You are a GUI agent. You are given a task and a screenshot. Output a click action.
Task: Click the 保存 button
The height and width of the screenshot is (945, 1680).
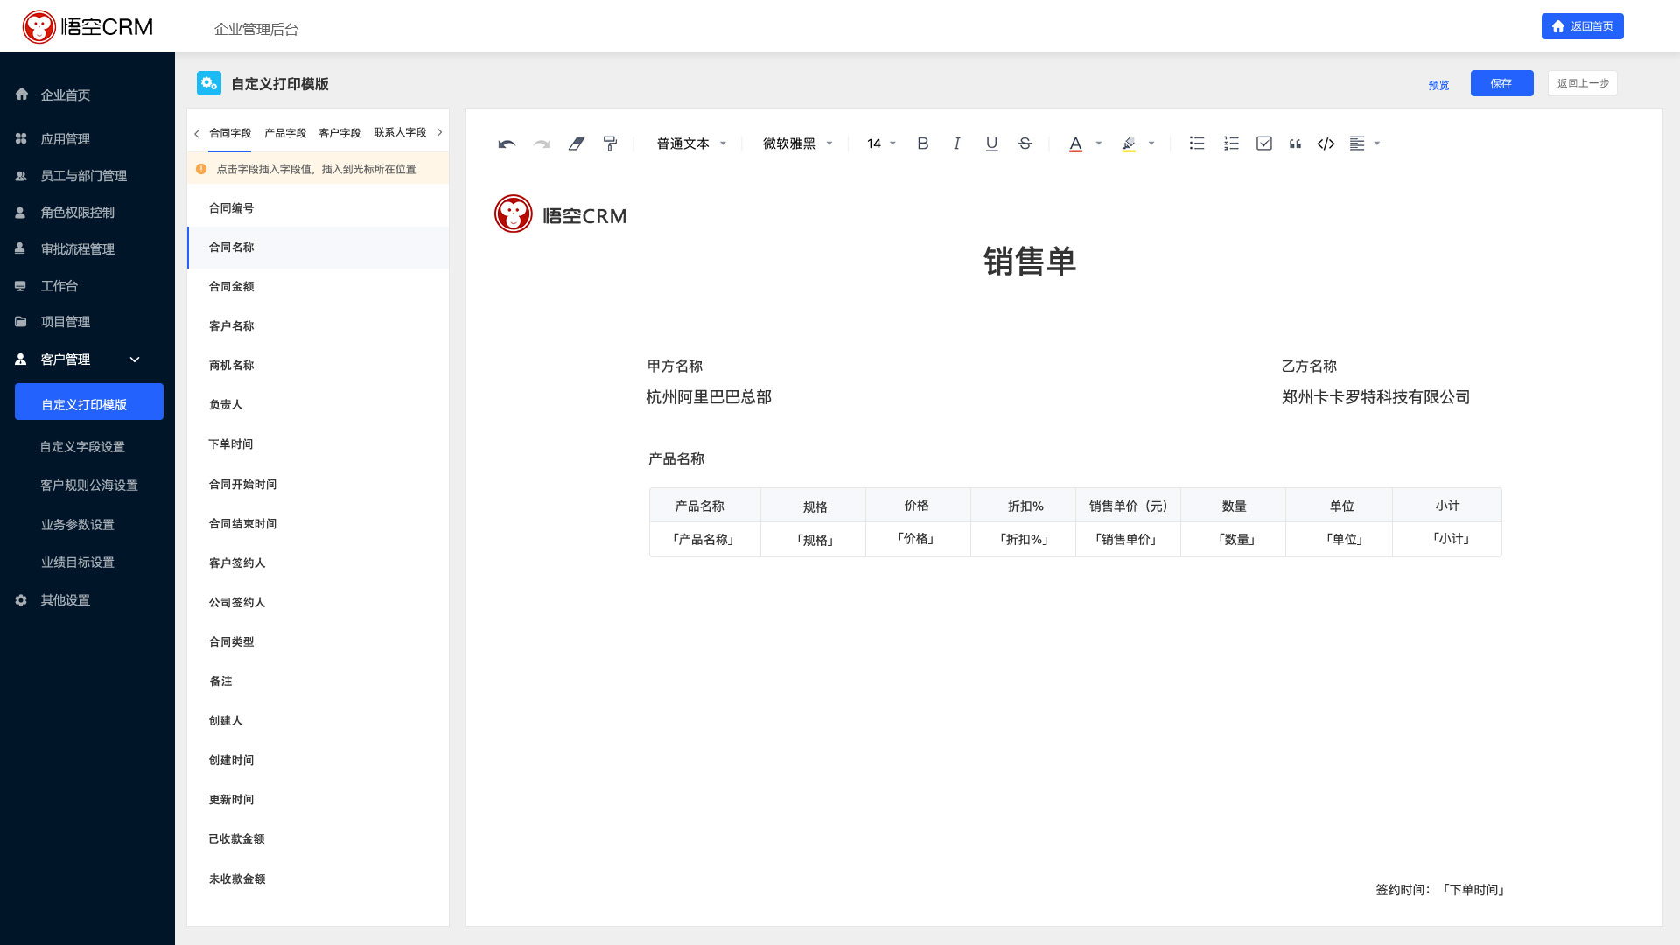point(1501,83)
